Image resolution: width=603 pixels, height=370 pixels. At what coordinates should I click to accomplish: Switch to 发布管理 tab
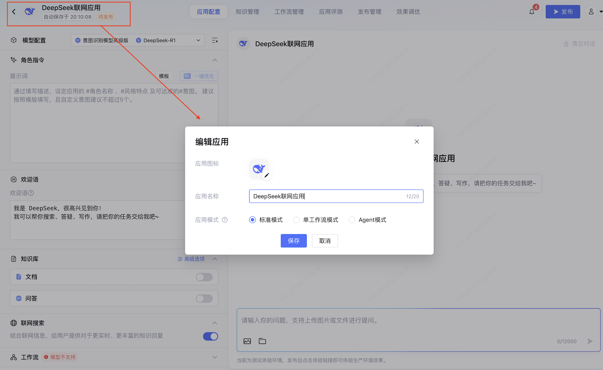[369, 12]
